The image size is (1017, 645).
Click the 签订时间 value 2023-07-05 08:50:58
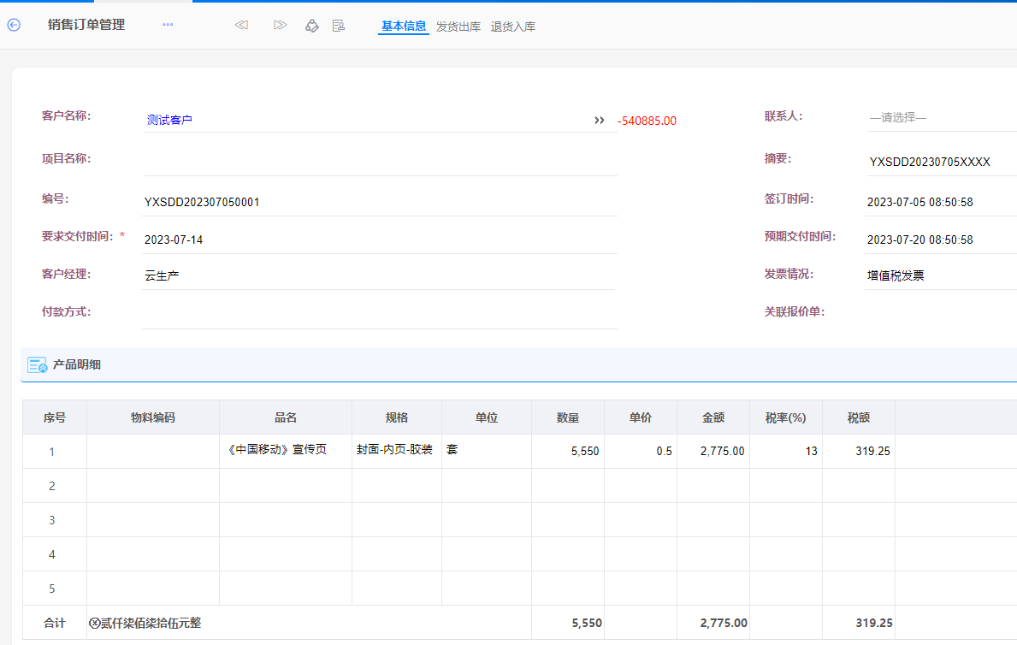(919, 202)
